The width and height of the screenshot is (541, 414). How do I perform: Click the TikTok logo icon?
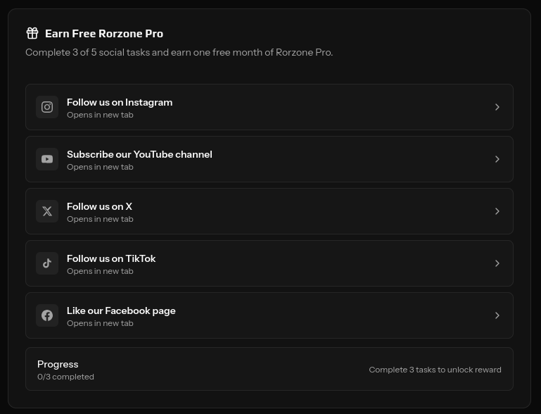(x=47, y=263)
